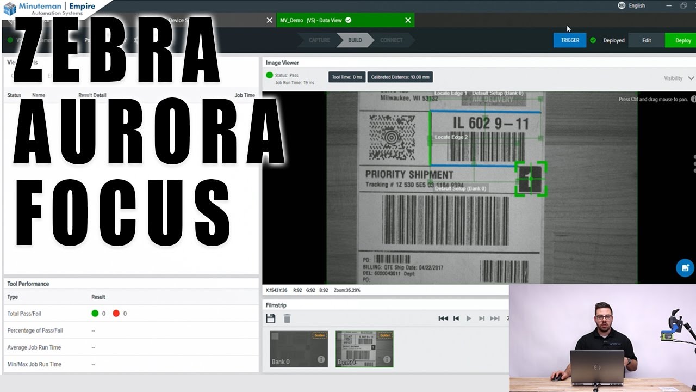The image size is (696, 392).
Task: Click Average Job Run Time row label
Action: [34, 347]
